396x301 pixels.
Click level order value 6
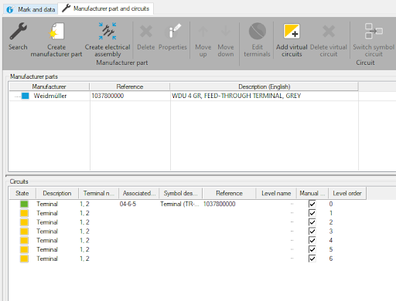331,259
